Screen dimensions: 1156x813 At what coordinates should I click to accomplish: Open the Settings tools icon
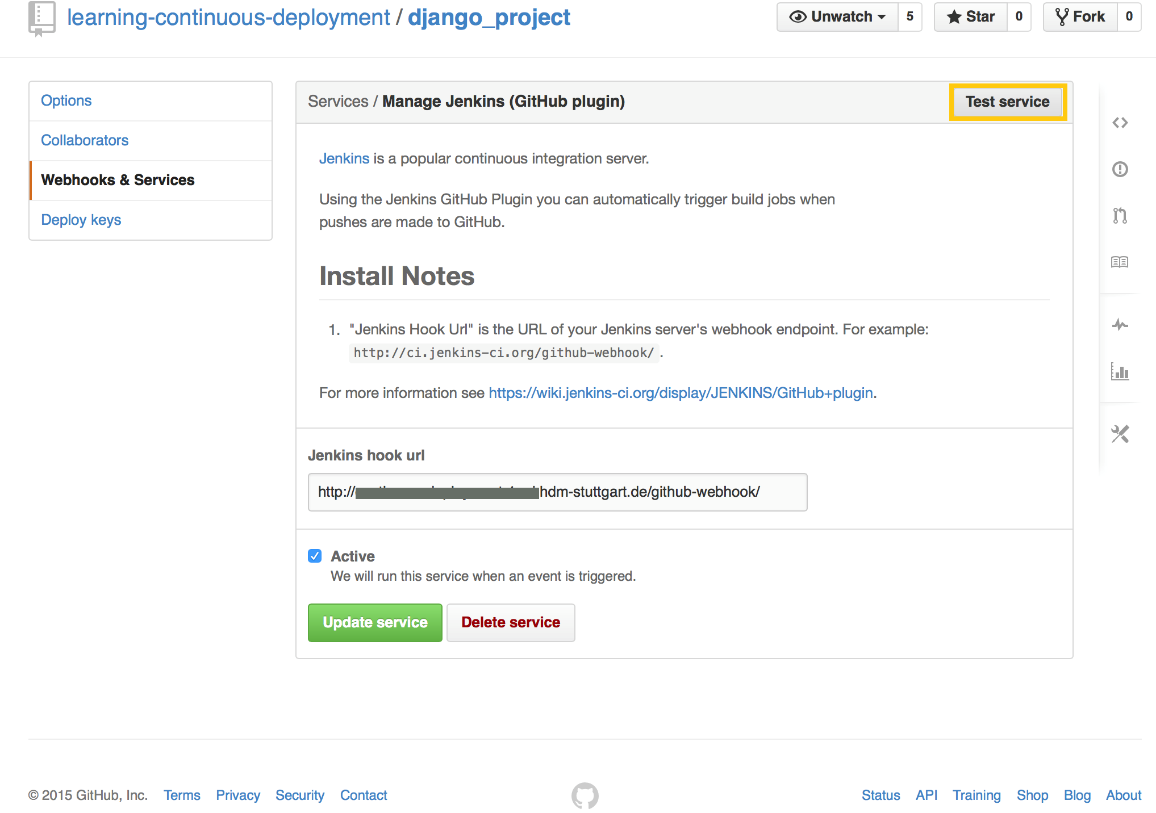(1120, 434)
